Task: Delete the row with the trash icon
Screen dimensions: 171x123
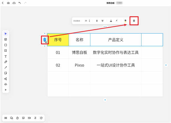Action: pos(134,21)
